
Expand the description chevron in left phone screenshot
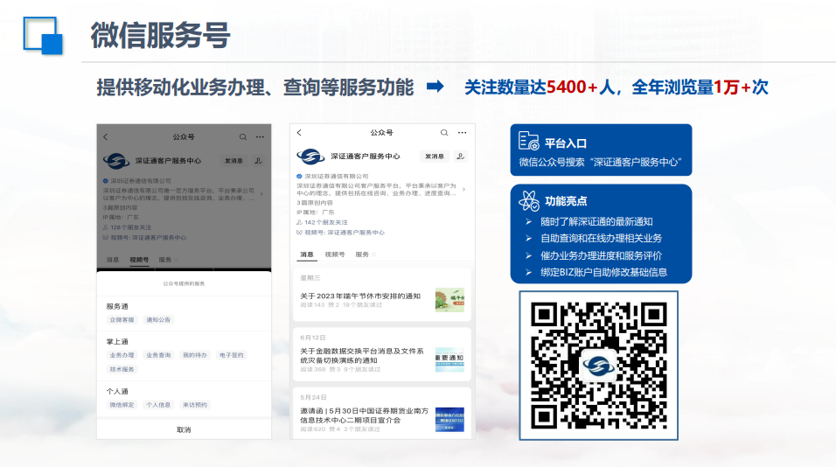[x=261, y=194]
